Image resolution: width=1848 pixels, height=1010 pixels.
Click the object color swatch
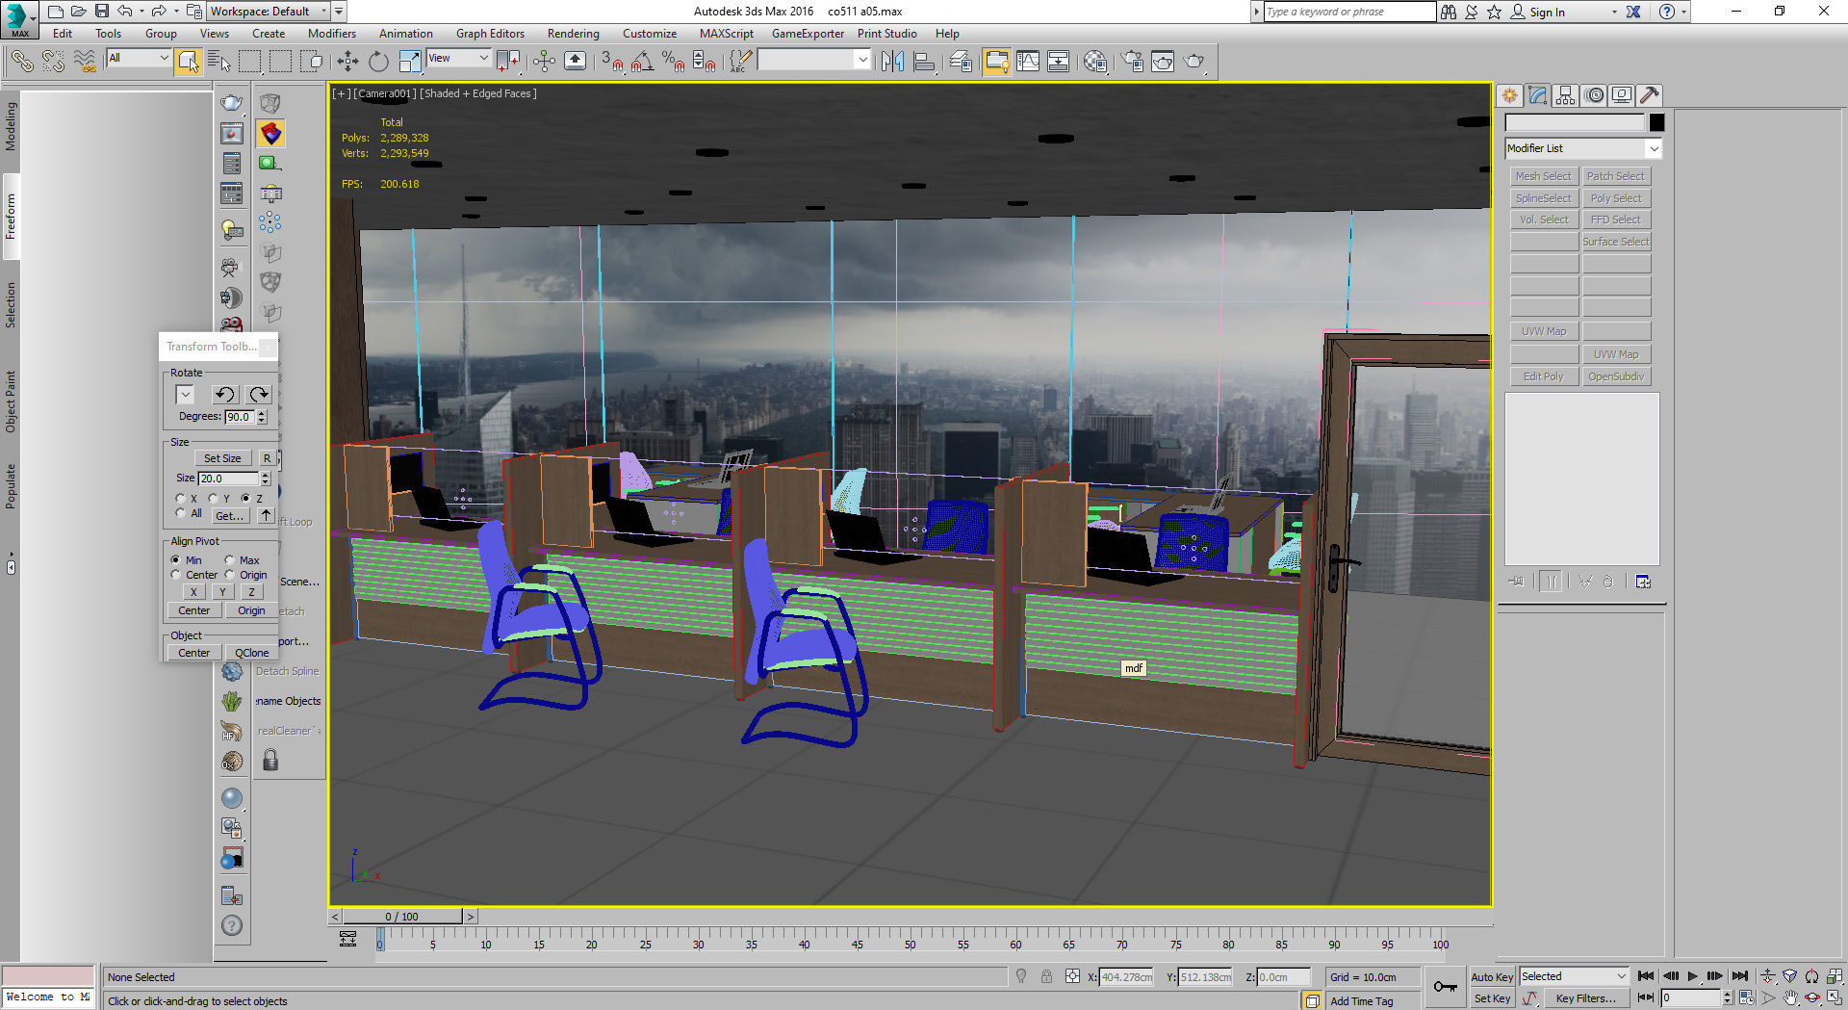pyautogui.click(x=1656, y=122)
